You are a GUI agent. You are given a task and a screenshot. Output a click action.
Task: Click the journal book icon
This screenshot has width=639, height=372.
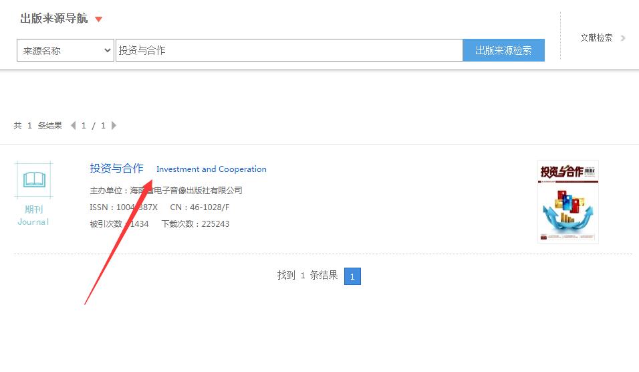34,179
